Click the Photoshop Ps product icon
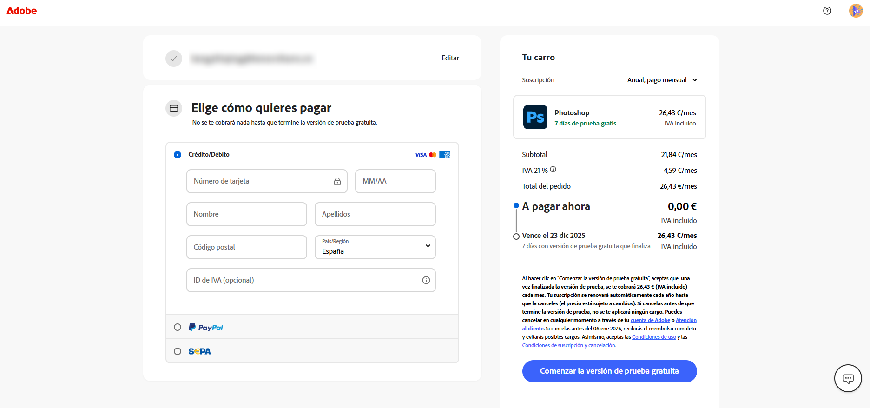870x408 pixels. click(535, 117)
